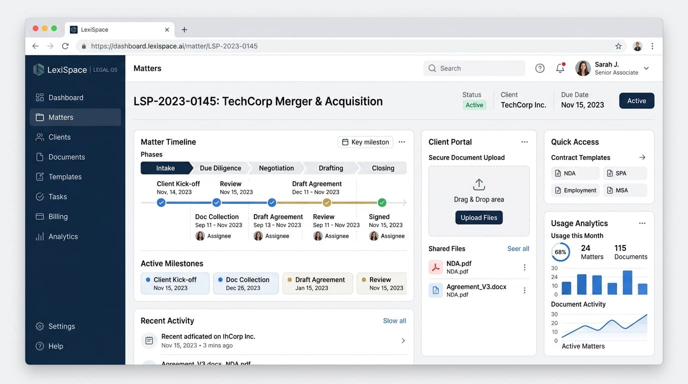The width and height of the screenshot is (688, 384).
Task: Click the Upload Files button
Action: 479,217
